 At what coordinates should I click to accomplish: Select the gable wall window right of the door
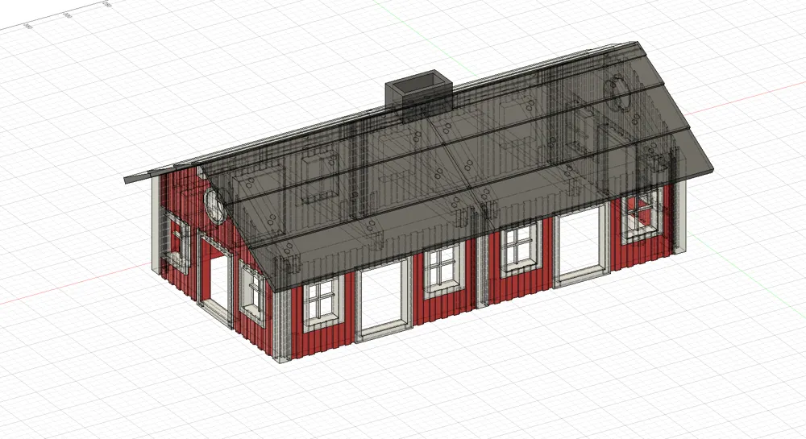[x=251, y=294]
